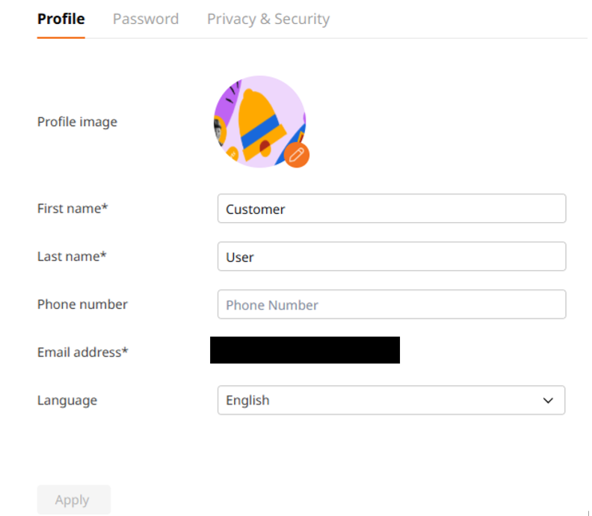Expand the Language dropdown chevron arrow

(x=549, y=401)
